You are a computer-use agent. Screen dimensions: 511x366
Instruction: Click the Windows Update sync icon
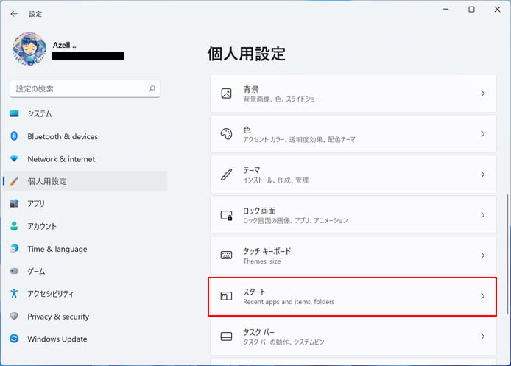coord(14,339)
